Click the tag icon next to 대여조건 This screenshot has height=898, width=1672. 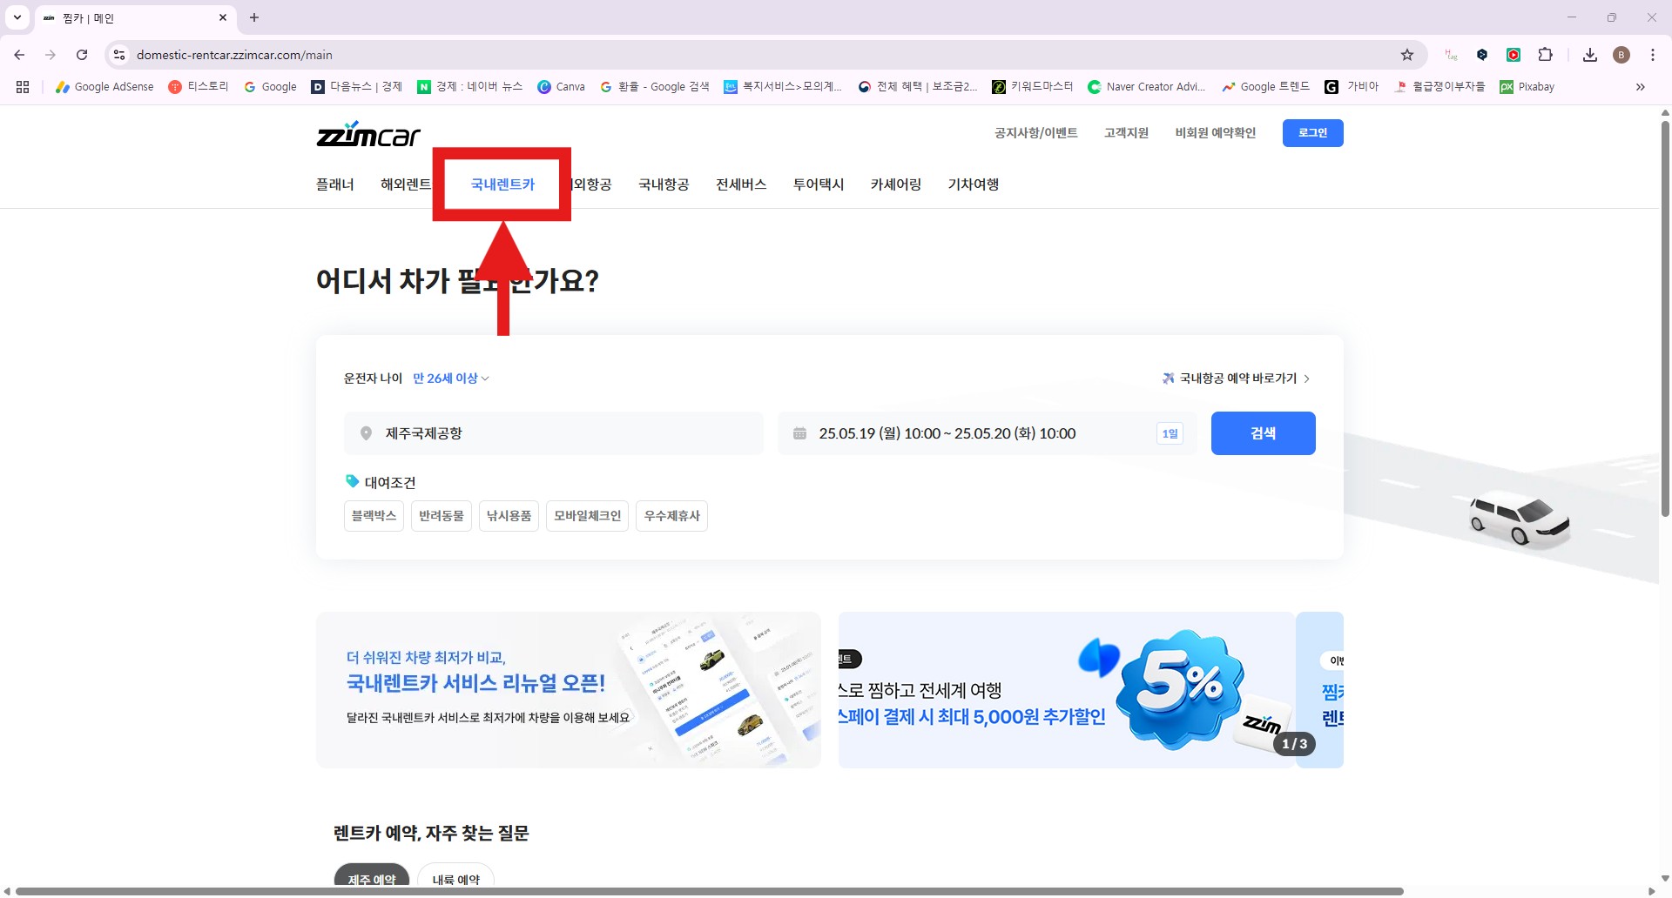(352, 481)
